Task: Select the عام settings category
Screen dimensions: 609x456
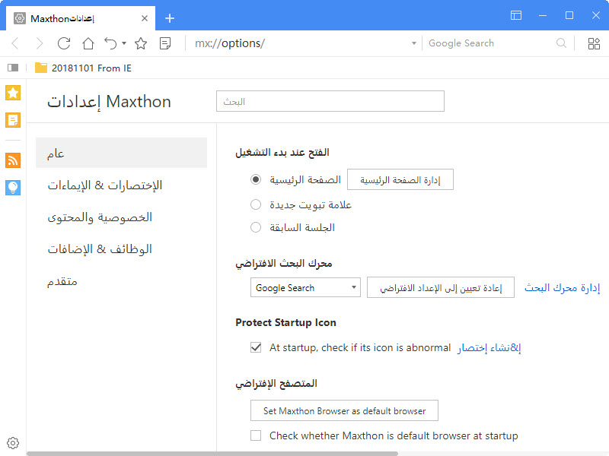Action: [121, 153]
